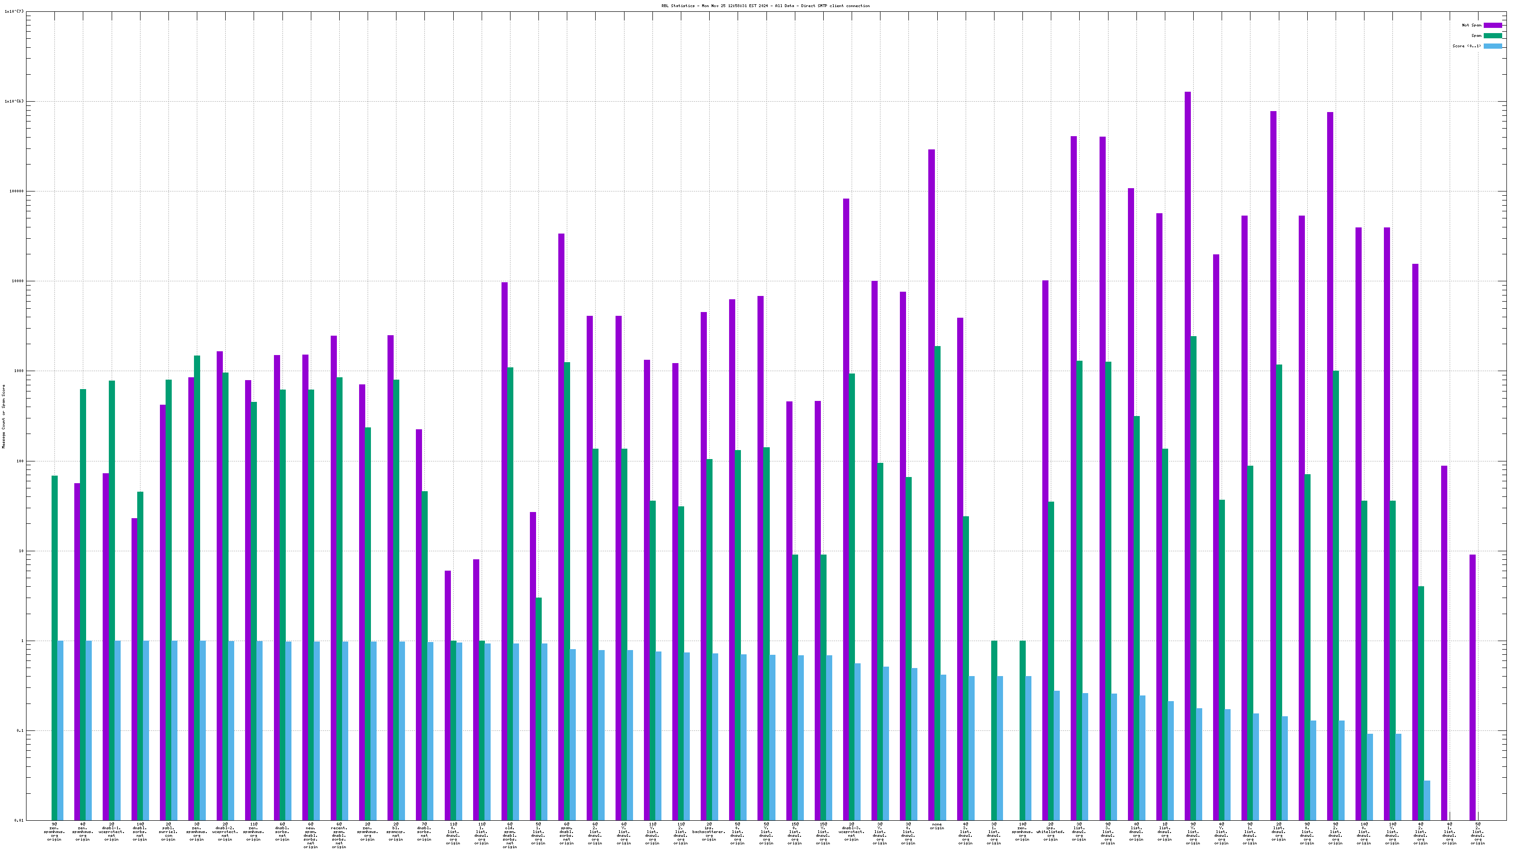Select the old.spam.dnsbl.sorbs.net origin label

point(510,835)
